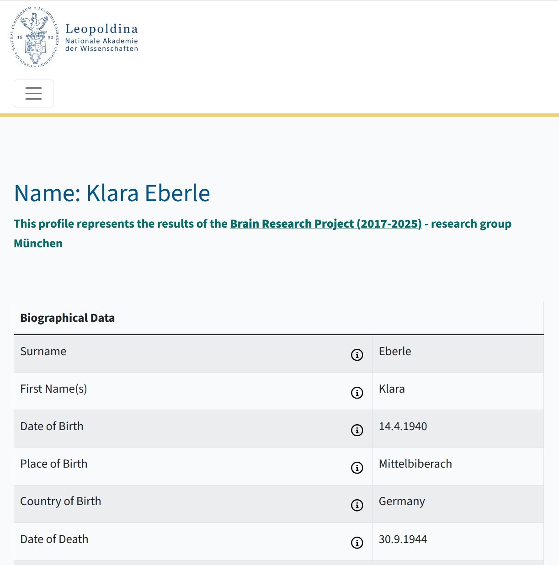Image resolution: width=559 pixels, height=565 pixels.
Task: Open the hamburger navigation menu
Action: pos(33,93)
